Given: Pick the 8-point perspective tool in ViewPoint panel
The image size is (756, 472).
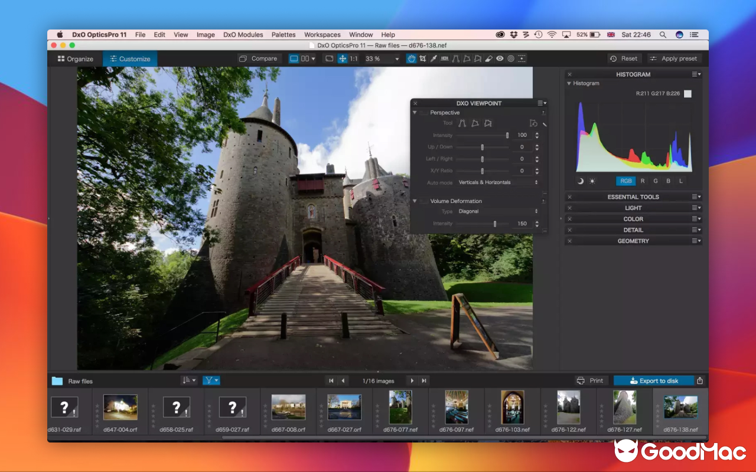Looking at the screenshot, I should [x=488, y=123].
